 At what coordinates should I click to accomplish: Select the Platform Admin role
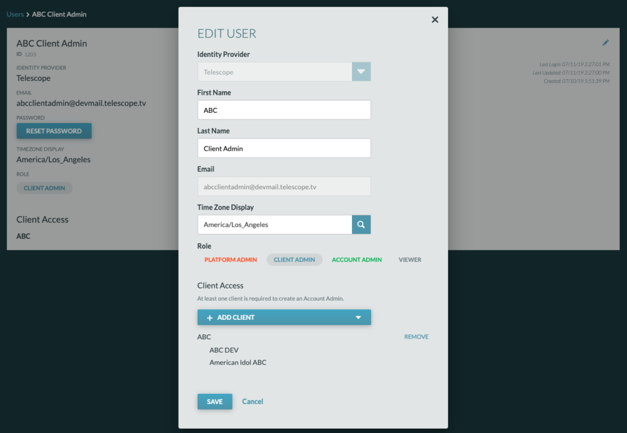pos(231,260)
